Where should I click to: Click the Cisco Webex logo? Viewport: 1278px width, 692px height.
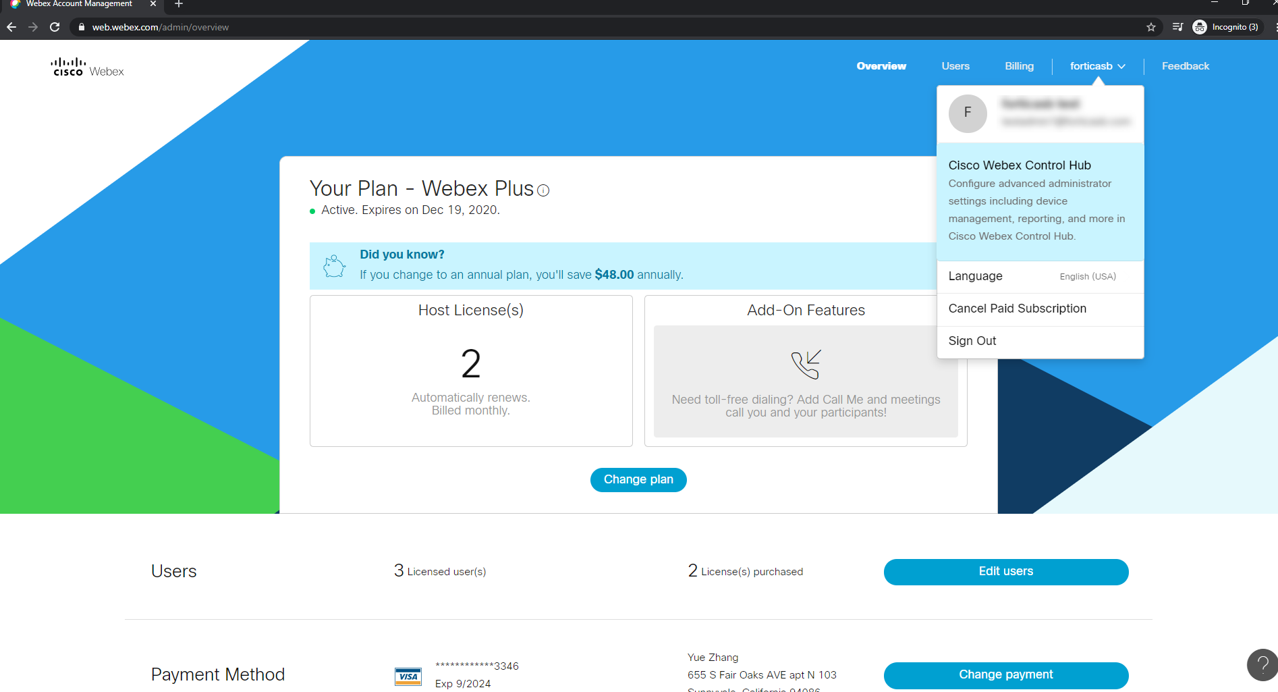[87, 65]
